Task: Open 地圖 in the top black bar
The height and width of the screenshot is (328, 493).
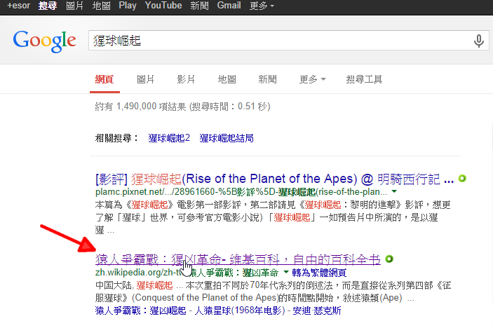Action: point(101,6)
